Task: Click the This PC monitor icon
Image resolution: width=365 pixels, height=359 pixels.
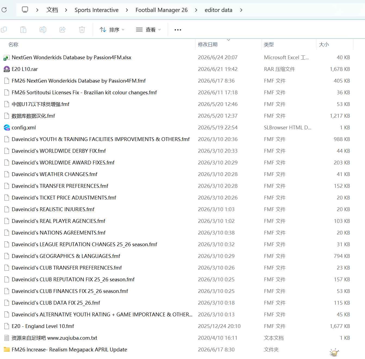Action: [x=25, y=10]
